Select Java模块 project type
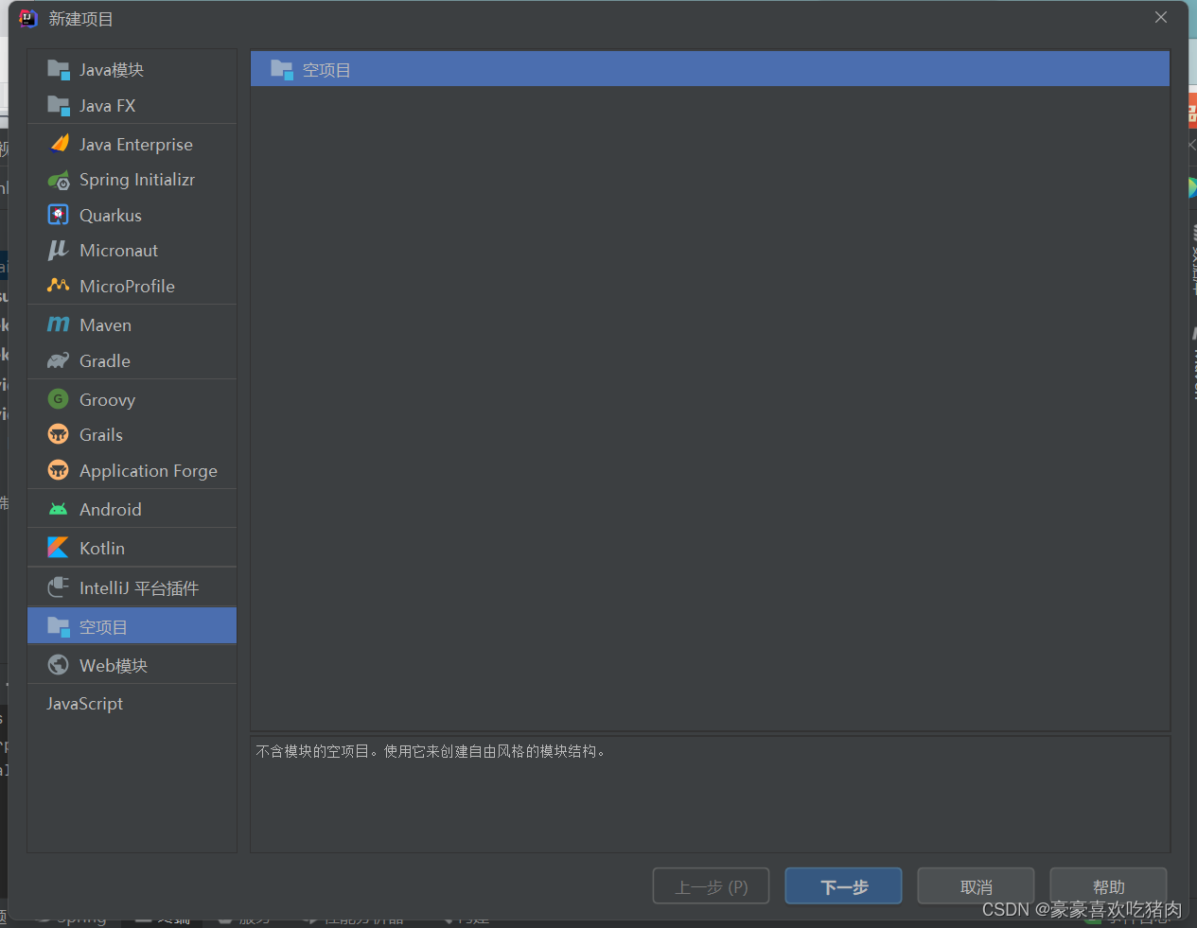The image size is (1197, 928). [132, 70]
